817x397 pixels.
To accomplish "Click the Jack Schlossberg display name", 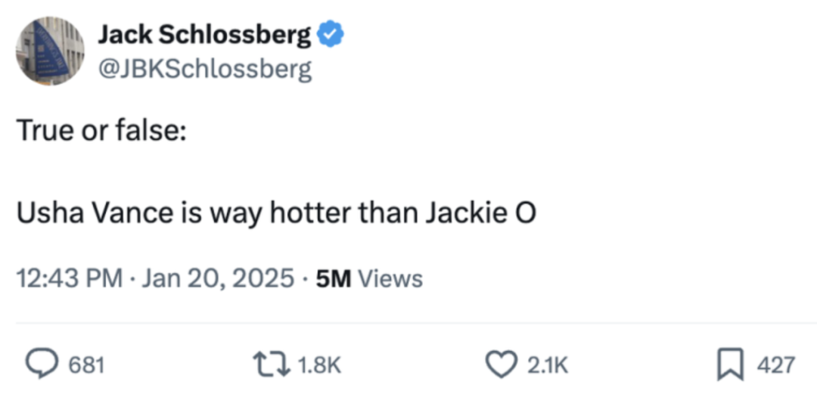I will coord(204,36).
